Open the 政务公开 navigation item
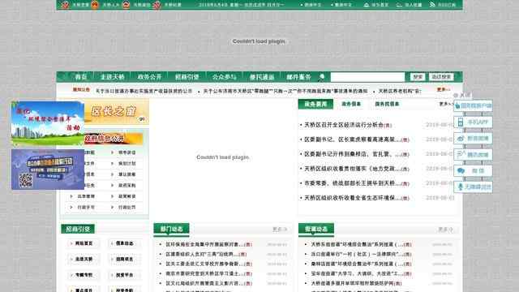 click(149, 77)
